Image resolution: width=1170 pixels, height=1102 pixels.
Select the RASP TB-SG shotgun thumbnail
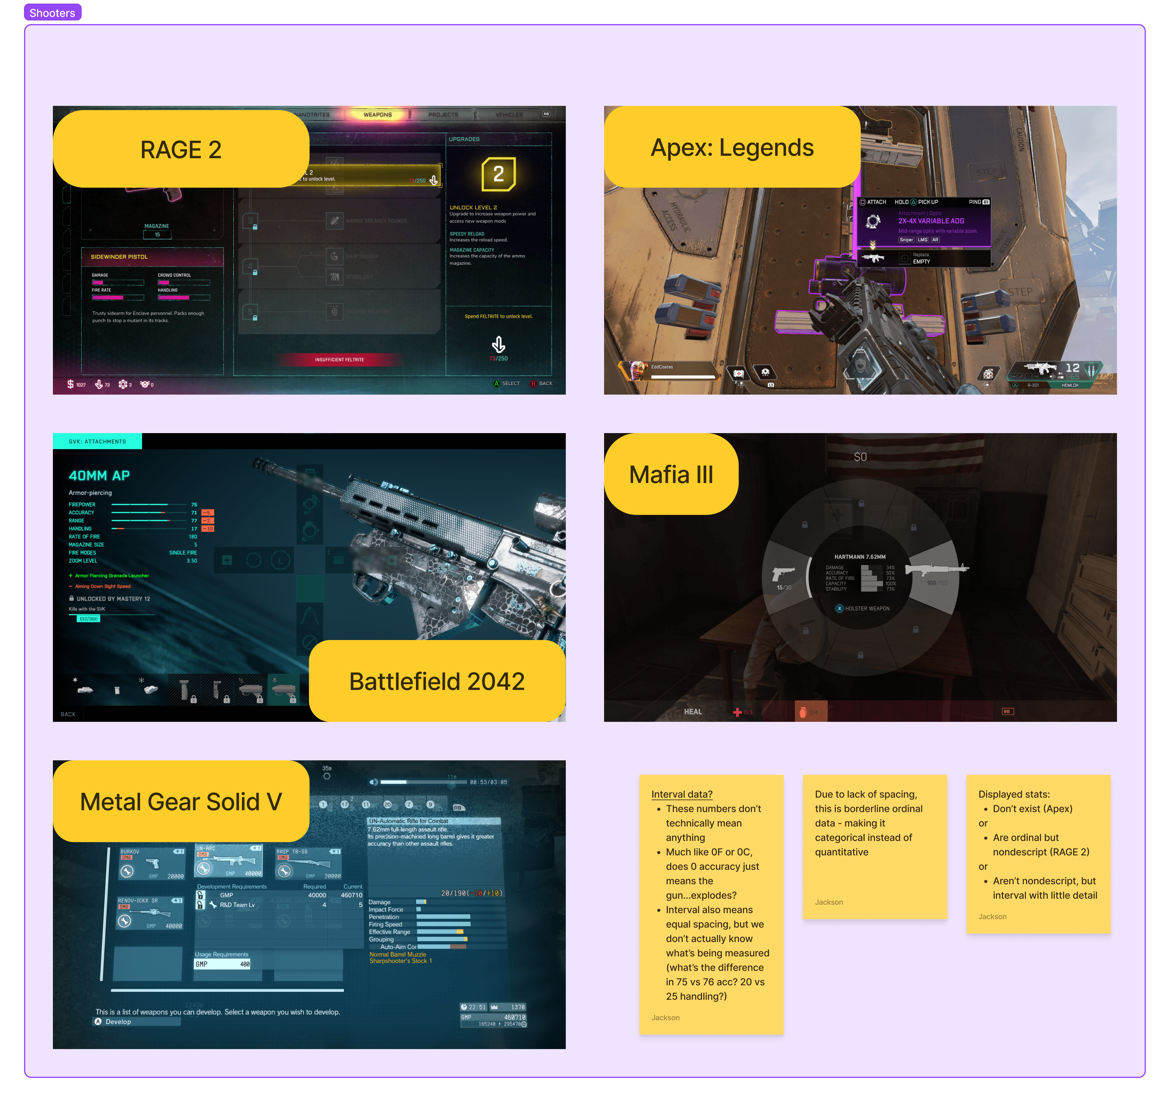coord(308,864)
